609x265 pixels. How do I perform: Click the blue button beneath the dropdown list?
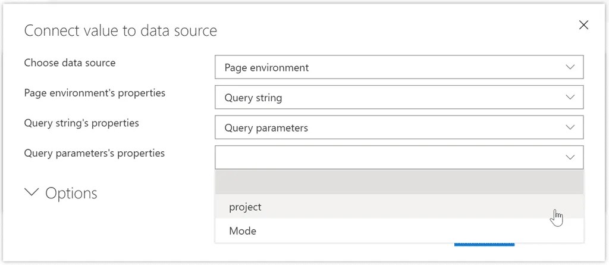point(484,244)
